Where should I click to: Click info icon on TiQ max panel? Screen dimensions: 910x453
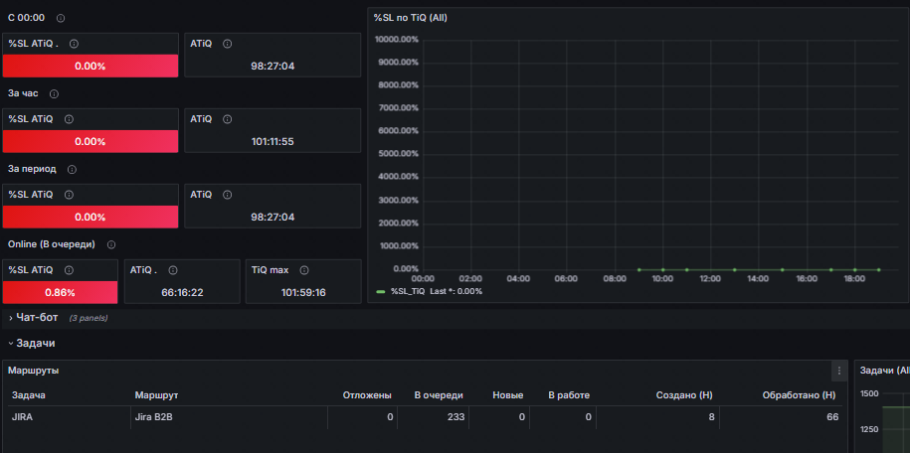click(x=304, y=270)
